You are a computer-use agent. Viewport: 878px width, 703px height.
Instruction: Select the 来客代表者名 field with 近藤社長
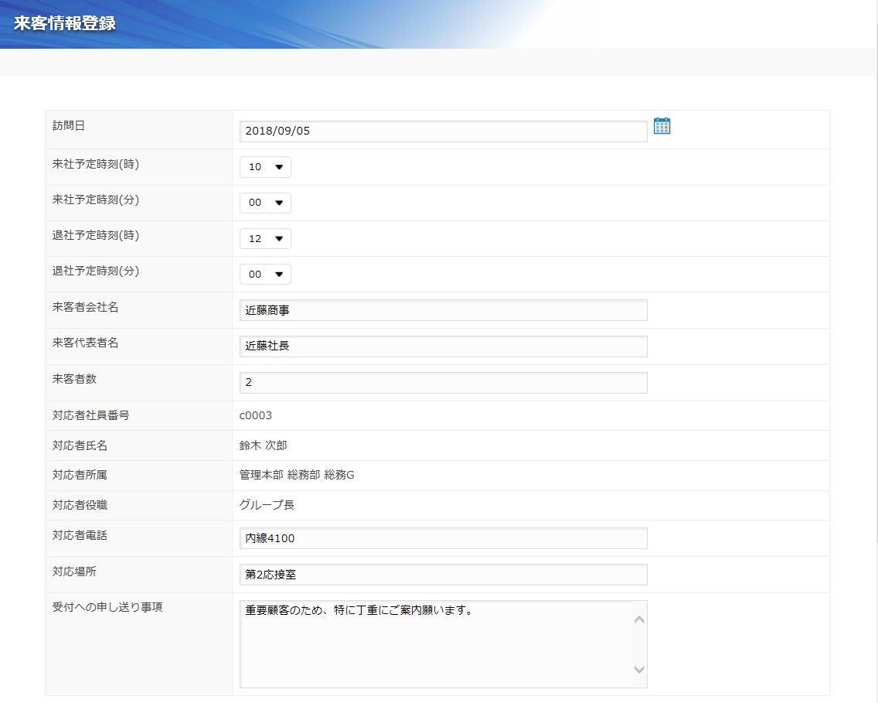[x=443, y=346]
